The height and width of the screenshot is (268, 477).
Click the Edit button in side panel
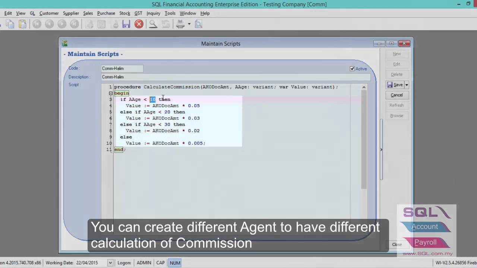pyautogui.click(x=397, y=64)
